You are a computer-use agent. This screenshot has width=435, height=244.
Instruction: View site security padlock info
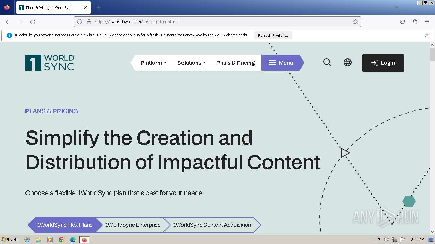(89, 22)
